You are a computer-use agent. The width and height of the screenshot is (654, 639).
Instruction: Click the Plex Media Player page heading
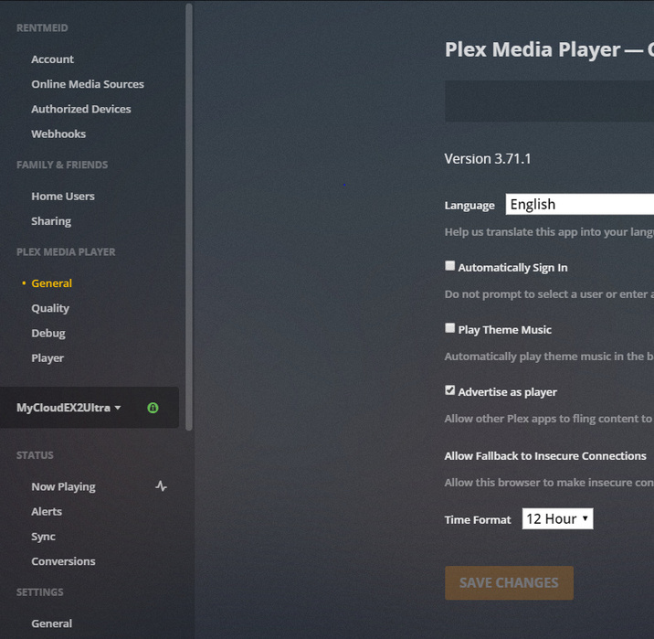tap(549, 49)
